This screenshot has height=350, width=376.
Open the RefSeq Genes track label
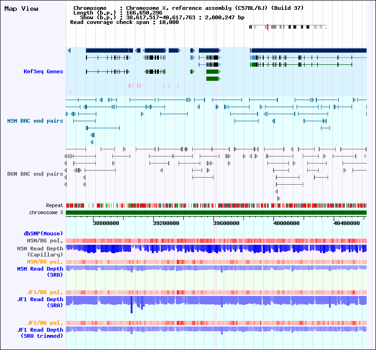[x=43, y=71]
